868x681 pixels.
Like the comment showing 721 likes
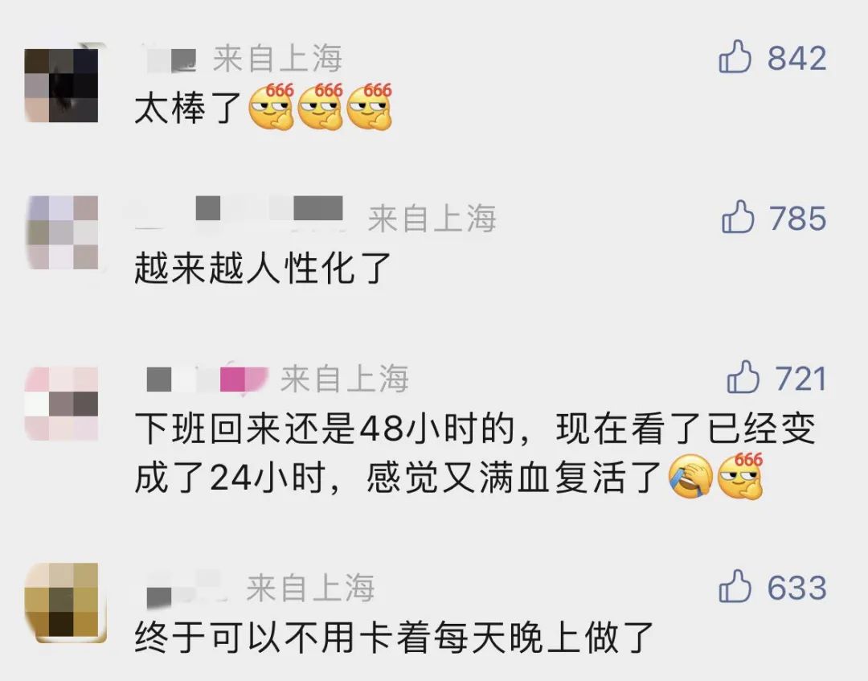click(x=743, y=377)
